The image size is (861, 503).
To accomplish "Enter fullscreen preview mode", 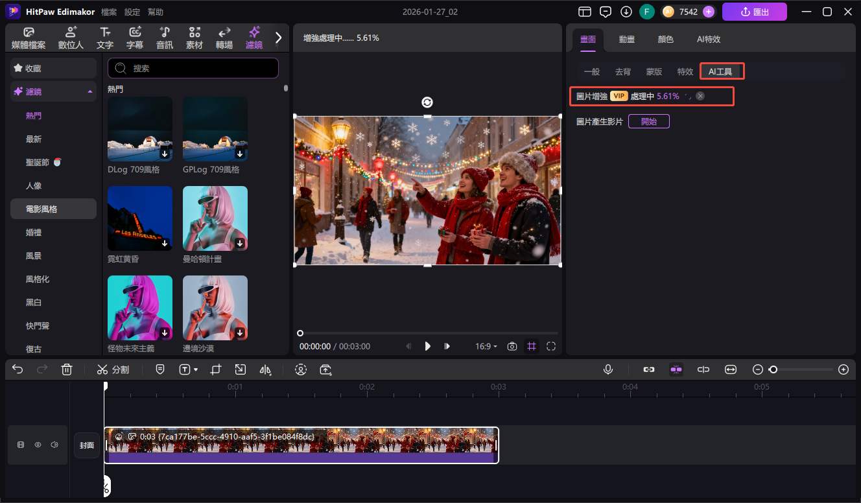I will point(551,347).
